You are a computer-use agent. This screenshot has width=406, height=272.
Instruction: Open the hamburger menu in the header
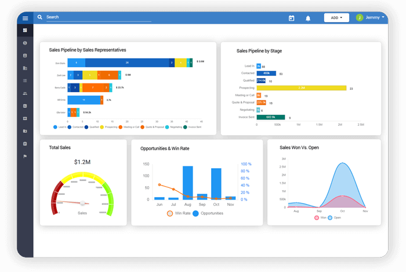[25, 18]
